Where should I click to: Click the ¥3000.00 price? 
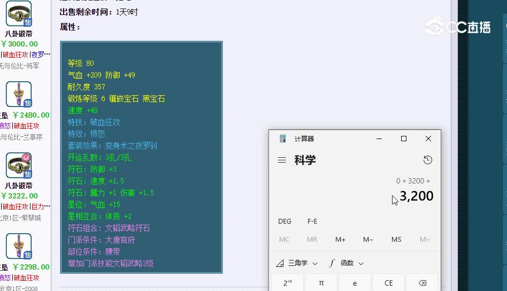[x=19, y=44]
